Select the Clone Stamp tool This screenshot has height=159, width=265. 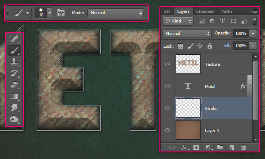point(14,62)
